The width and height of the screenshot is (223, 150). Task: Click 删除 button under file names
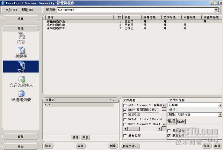(x=113, y=146)
